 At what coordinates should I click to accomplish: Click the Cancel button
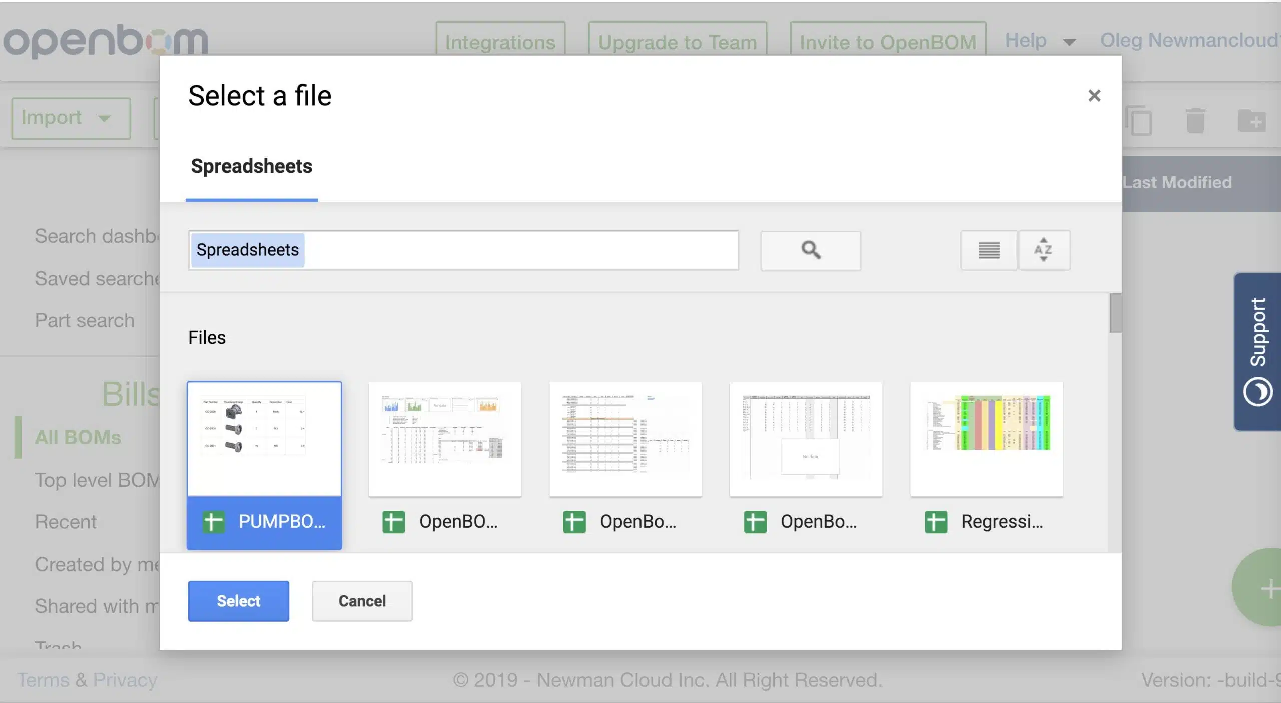(362, 601)
